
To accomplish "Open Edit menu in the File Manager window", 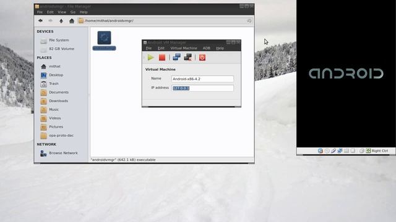I will (50, 12).
